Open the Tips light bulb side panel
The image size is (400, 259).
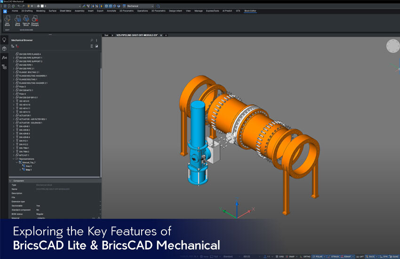tap(4, 40)
